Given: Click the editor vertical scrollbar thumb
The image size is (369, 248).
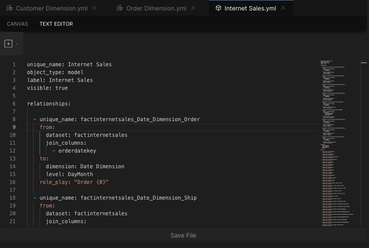Looking at the screenshot, I should tap(364, 62).
